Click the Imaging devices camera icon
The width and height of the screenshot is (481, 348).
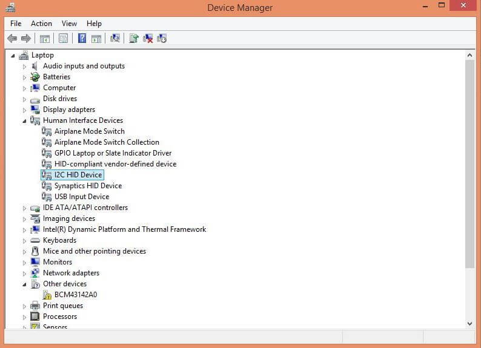tap(35, 218)
